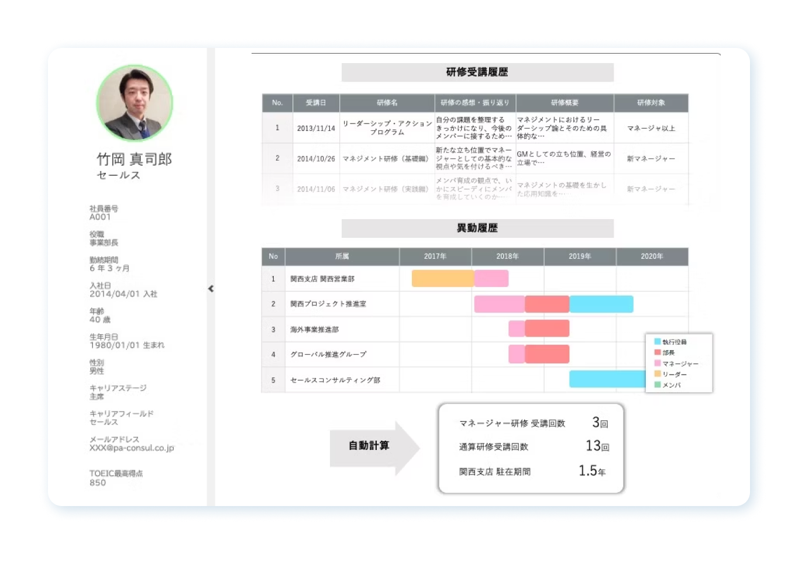Click the メンバ green legend marker
This screenshot has width=805, height=561.
click(x=658, y=385)
